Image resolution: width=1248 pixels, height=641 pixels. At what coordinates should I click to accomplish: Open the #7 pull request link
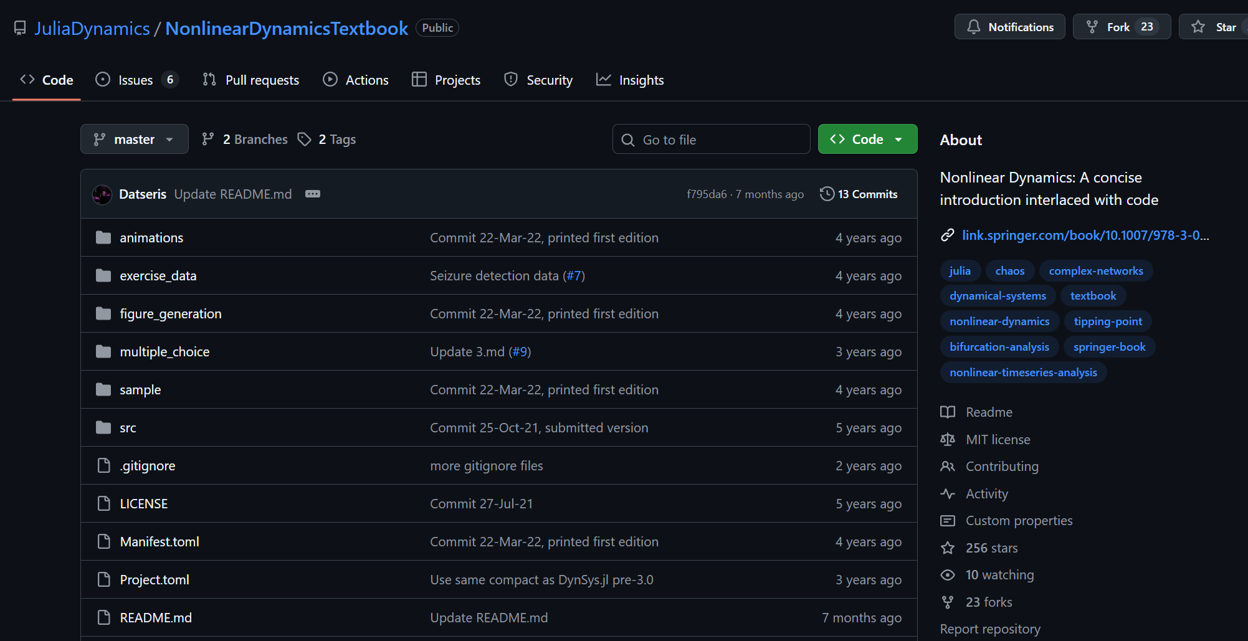tap(574, 275)
